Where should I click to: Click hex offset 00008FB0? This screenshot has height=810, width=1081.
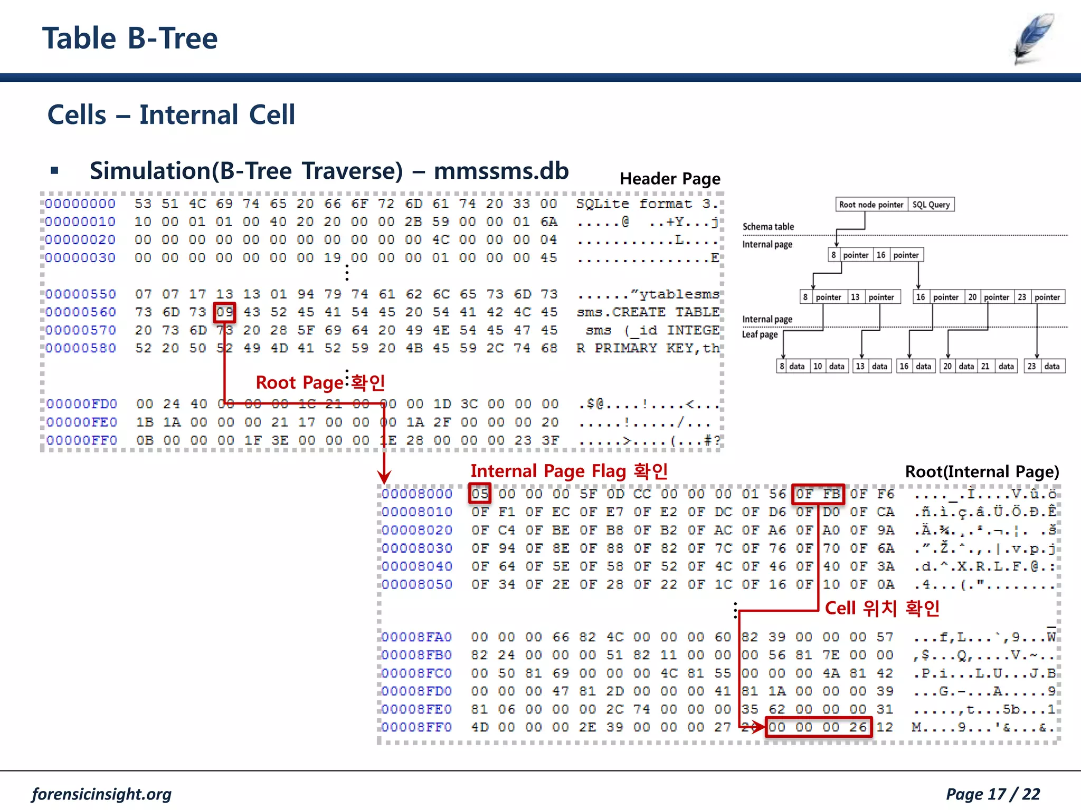pos(417,655)
